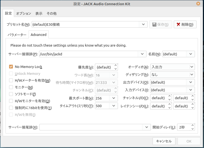Click the サーバー接尾辞 text field
The height and width of the screenshot is (148, 204).
tap(91, 127)
